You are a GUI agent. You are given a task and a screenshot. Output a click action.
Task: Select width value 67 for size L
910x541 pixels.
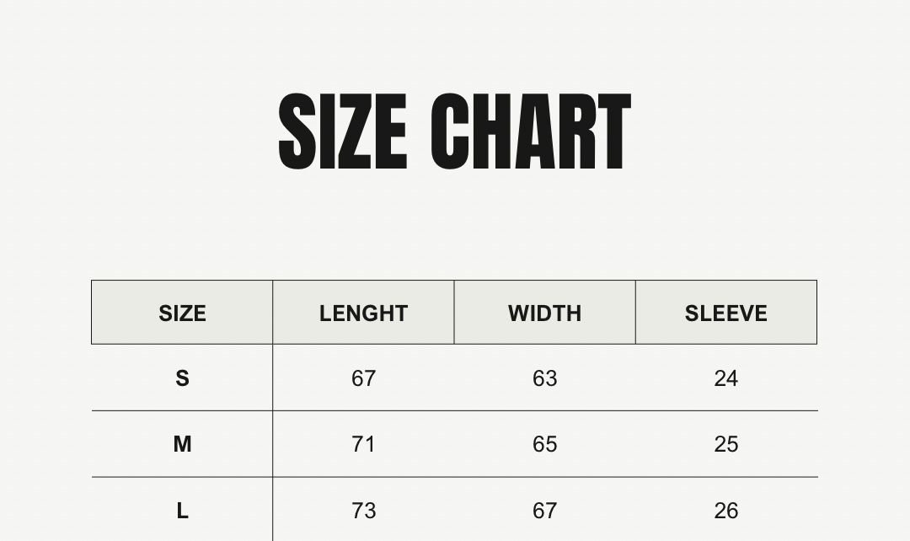545,511
